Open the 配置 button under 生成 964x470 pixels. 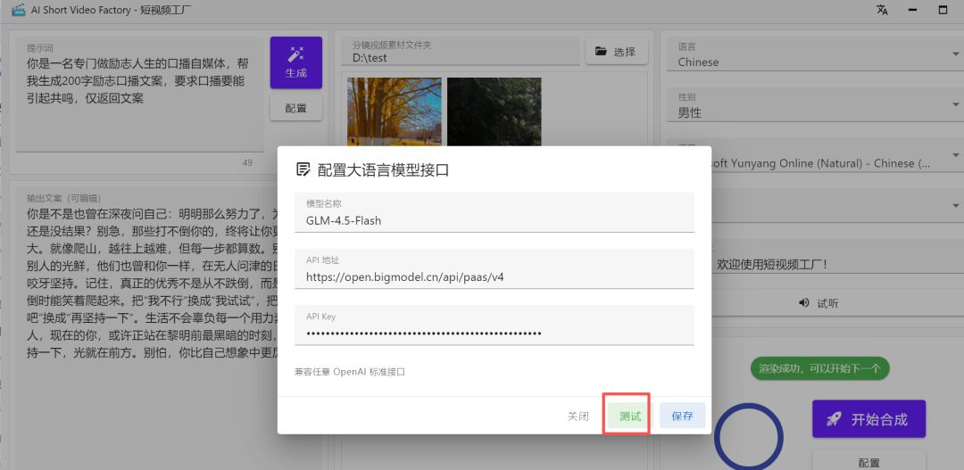295,108
